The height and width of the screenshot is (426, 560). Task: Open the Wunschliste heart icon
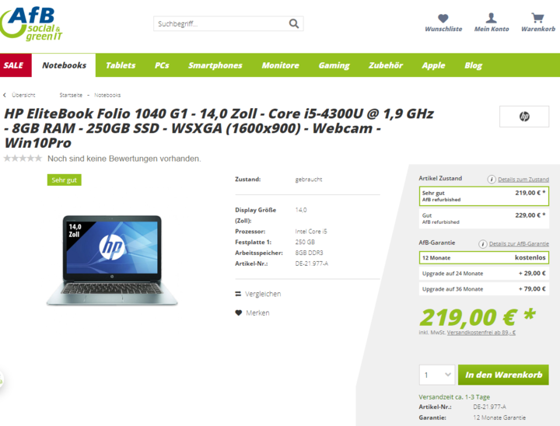pyautogui.click(x=443, y=18)
